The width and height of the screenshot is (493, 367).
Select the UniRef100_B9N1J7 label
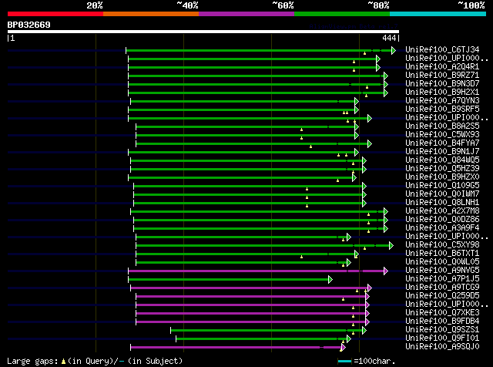tap(442, 151)
